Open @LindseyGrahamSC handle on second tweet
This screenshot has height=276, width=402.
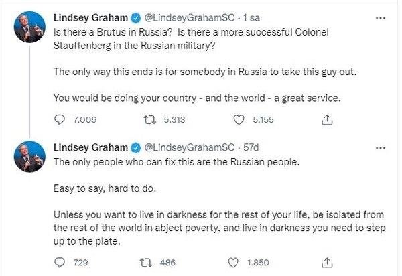tap(190, 147)
